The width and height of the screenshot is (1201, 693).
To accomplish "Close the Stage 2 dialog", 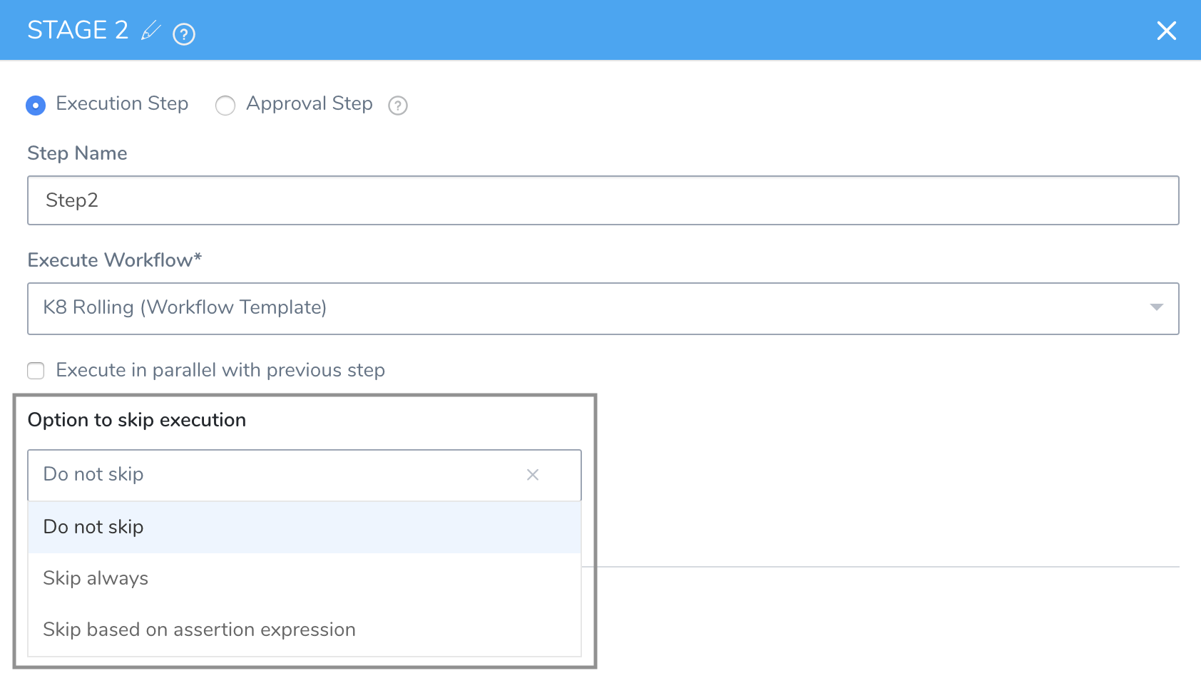I will point(1167,31).
